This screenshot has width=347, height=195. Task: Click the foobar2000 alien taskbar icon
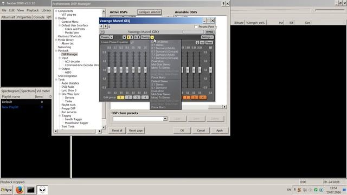tap(42, 190)
